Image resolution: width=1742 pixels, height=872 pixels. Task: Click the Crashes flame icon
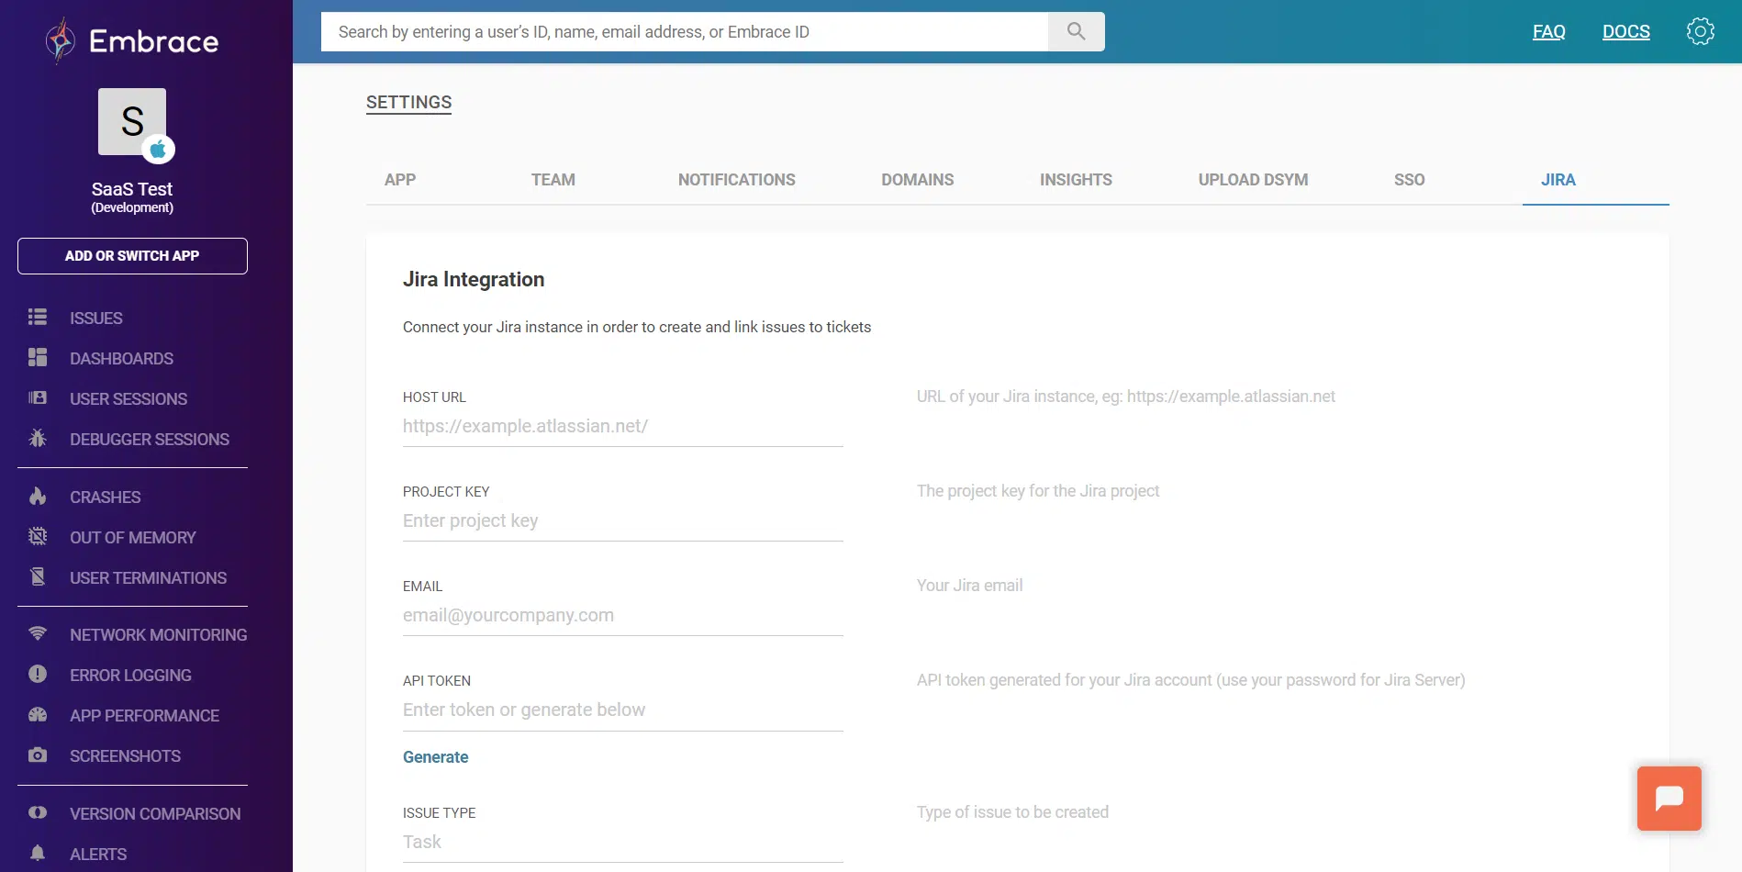(x=38, y=497)
